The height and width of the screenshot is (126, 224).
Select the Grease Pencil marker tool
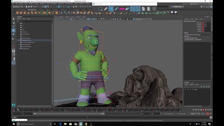pyautogui.click(x=111, y=9)
